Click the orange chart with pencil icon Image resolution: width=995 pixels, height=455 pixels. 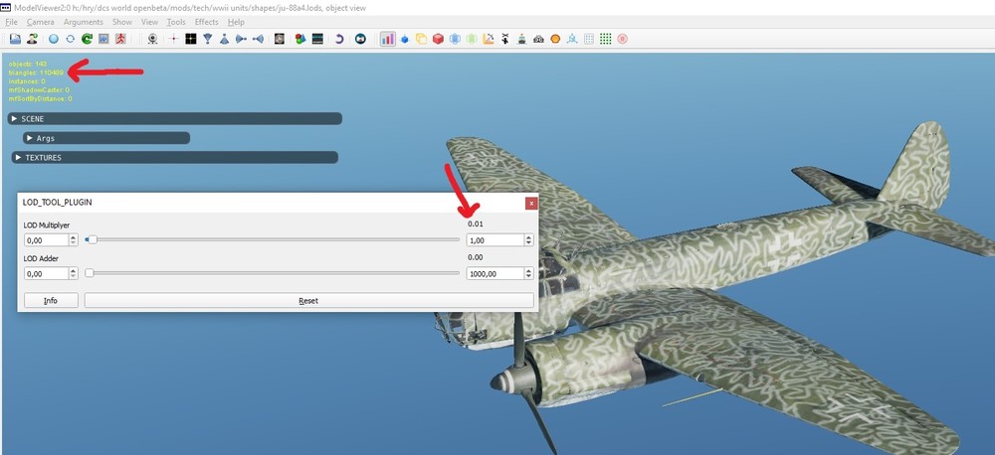(488, 39)
